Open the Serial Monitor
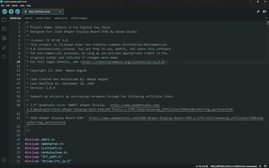Viewport: 269px width, 168px height. tap(264, 12)
